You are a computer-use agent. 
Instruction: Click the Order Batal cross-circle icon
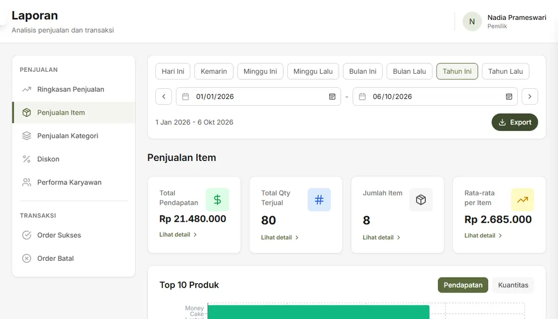point(27,259)
